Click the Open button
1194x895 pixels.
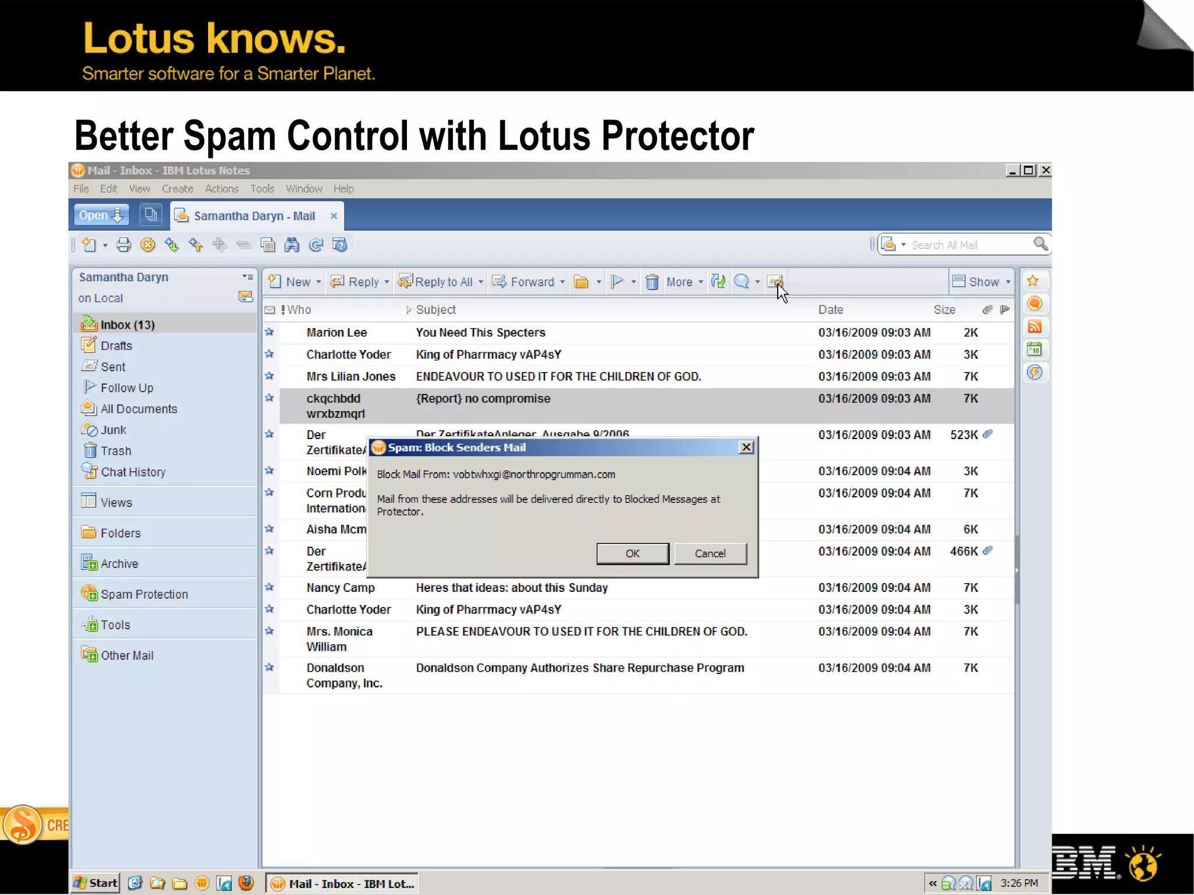101,215
